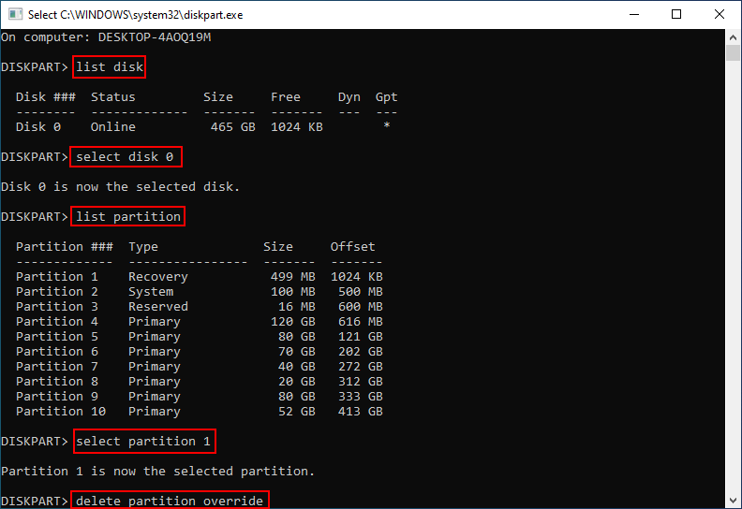Viewport: 742px width, 509px height.
Task: Click the vertical scrollbar thumb
Action: [x=733, y=53]
